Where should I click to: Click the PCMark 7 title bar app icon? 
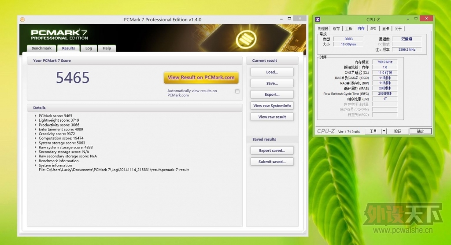pyautogui.click(x=22, y=19)
